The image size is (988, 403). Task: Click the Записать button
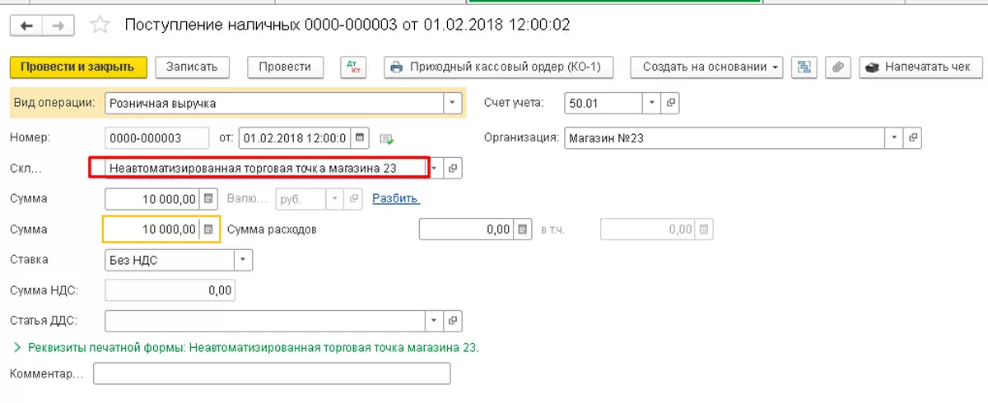pyautogui.click(x=192, y=67)
